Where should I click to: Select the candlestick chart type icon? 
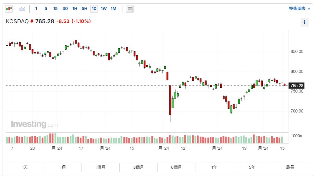tap(9, 9)
